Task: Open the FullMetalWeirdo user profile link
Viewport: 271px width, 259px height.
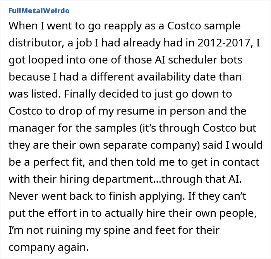Action: tap(39, 11)
